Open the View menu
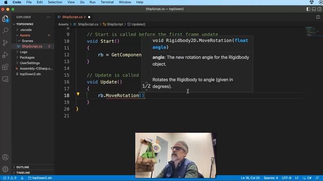 [x=71, y=2]
